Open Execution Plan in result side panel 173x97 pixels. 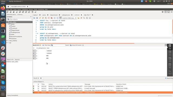coord(170,72)
